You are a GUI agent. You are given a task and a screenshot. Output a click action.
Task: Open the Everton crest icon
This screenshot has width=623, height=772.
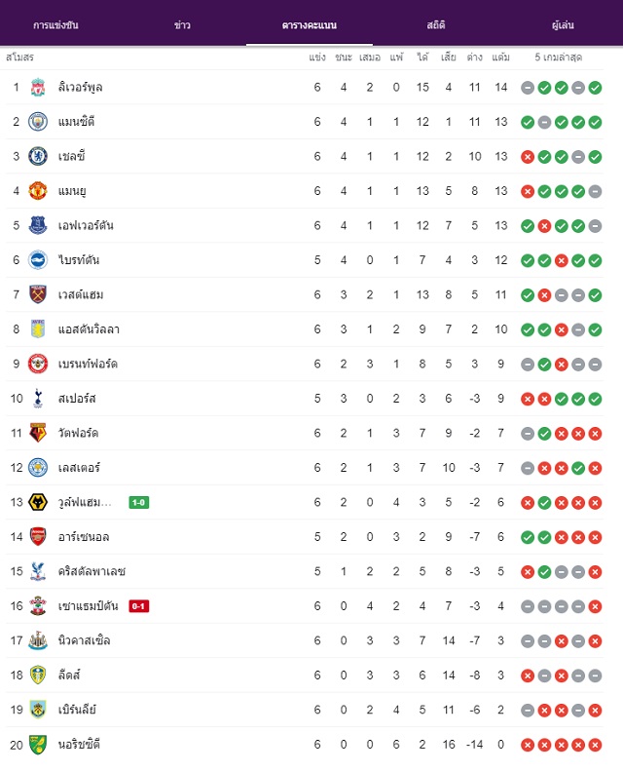click(38, 225)
